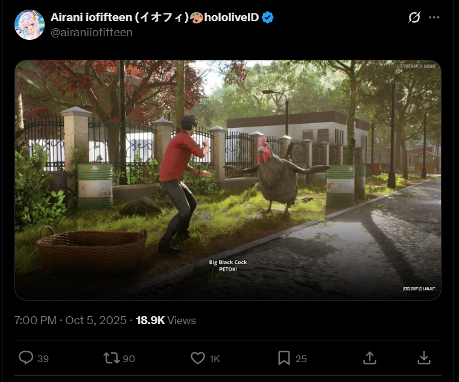The image size is (459, 382).
Task: Bookmark the post with the bookmark icon
Action: (284, 358)
